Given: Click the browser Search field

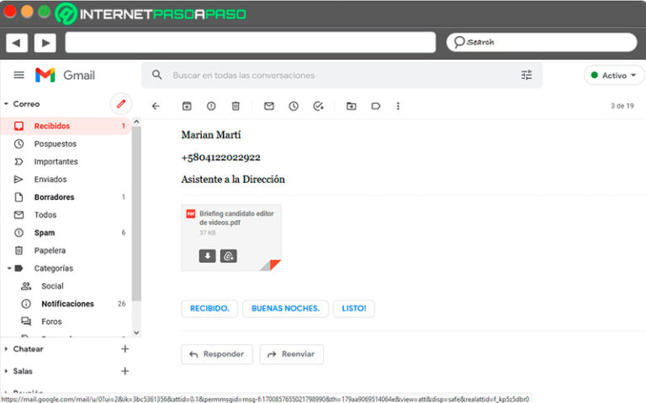Looking at the screenshot, I should click(x=542, y=42).
